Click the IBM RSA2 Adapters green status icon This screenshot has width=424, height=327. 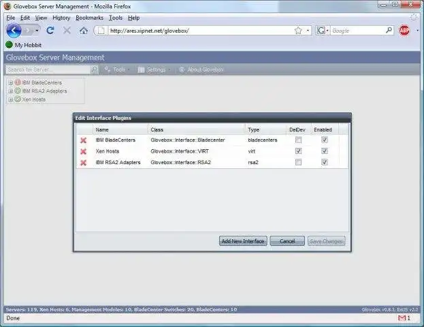pyautogui.click(x=18, y=91)
